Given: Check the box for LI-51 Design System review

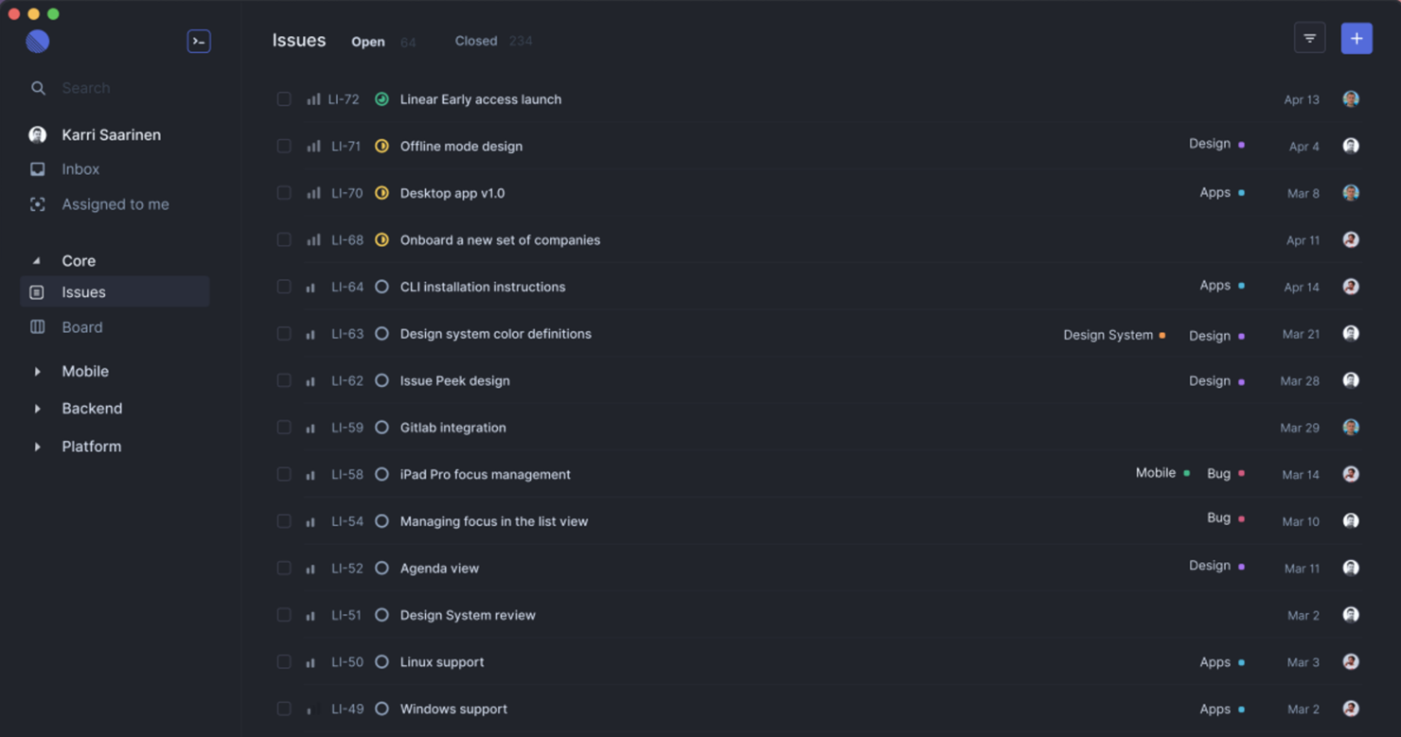Looking at the screenshot, I should 284,615.
